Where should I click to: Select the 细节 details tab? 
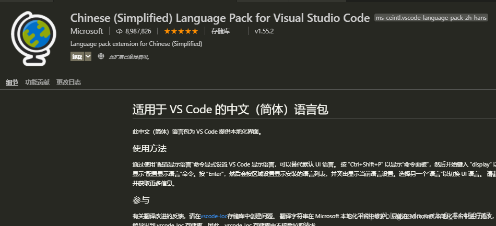(12, 82)
